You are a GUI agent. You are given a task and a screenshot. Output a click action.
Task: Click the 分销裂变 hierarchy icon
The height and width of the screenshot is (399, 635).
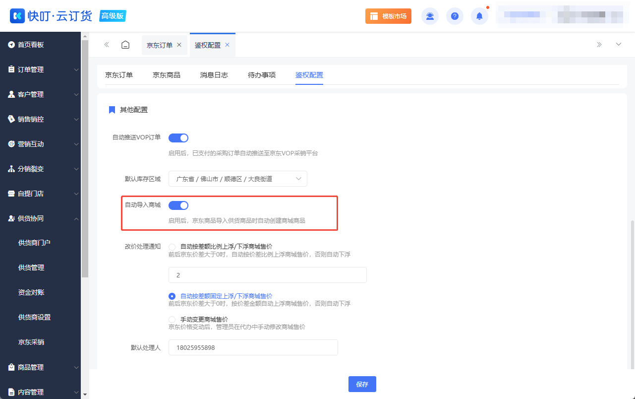pyautogui.click(x=11, y=169)
